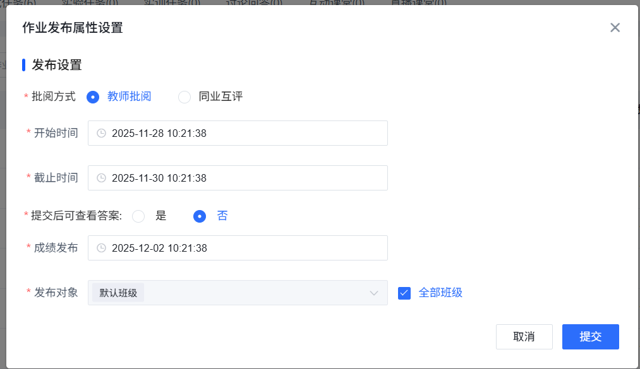Choose the 同业互评 radio option
Viewport: 640px width, 369px height.
pyautogui.click(x=184, y=97)
